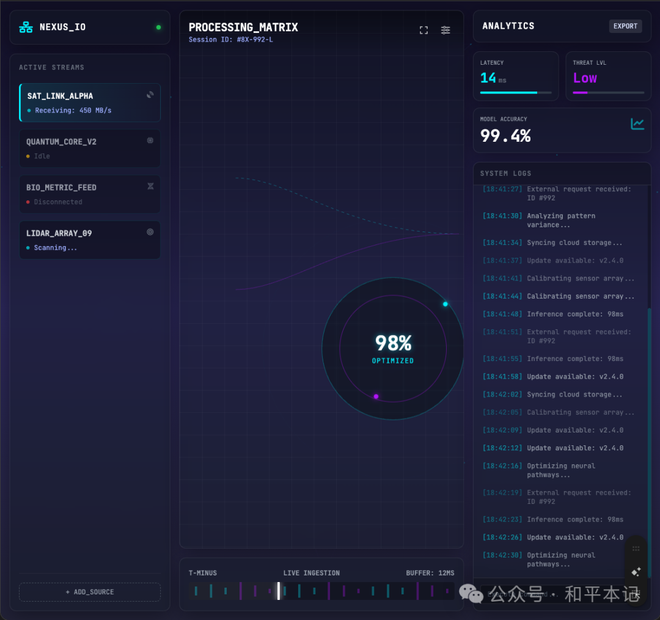Click the EXPORT button in Analytics
This screenshot has height=620, width=660.
[x=625, y=26]
